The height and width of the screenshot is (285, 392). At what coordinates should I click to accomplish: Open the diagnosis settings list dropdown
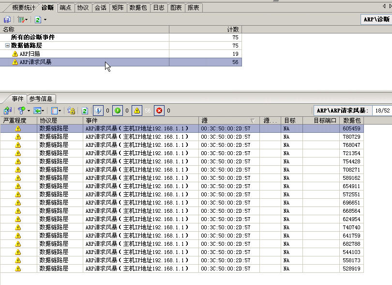point(23,19)
